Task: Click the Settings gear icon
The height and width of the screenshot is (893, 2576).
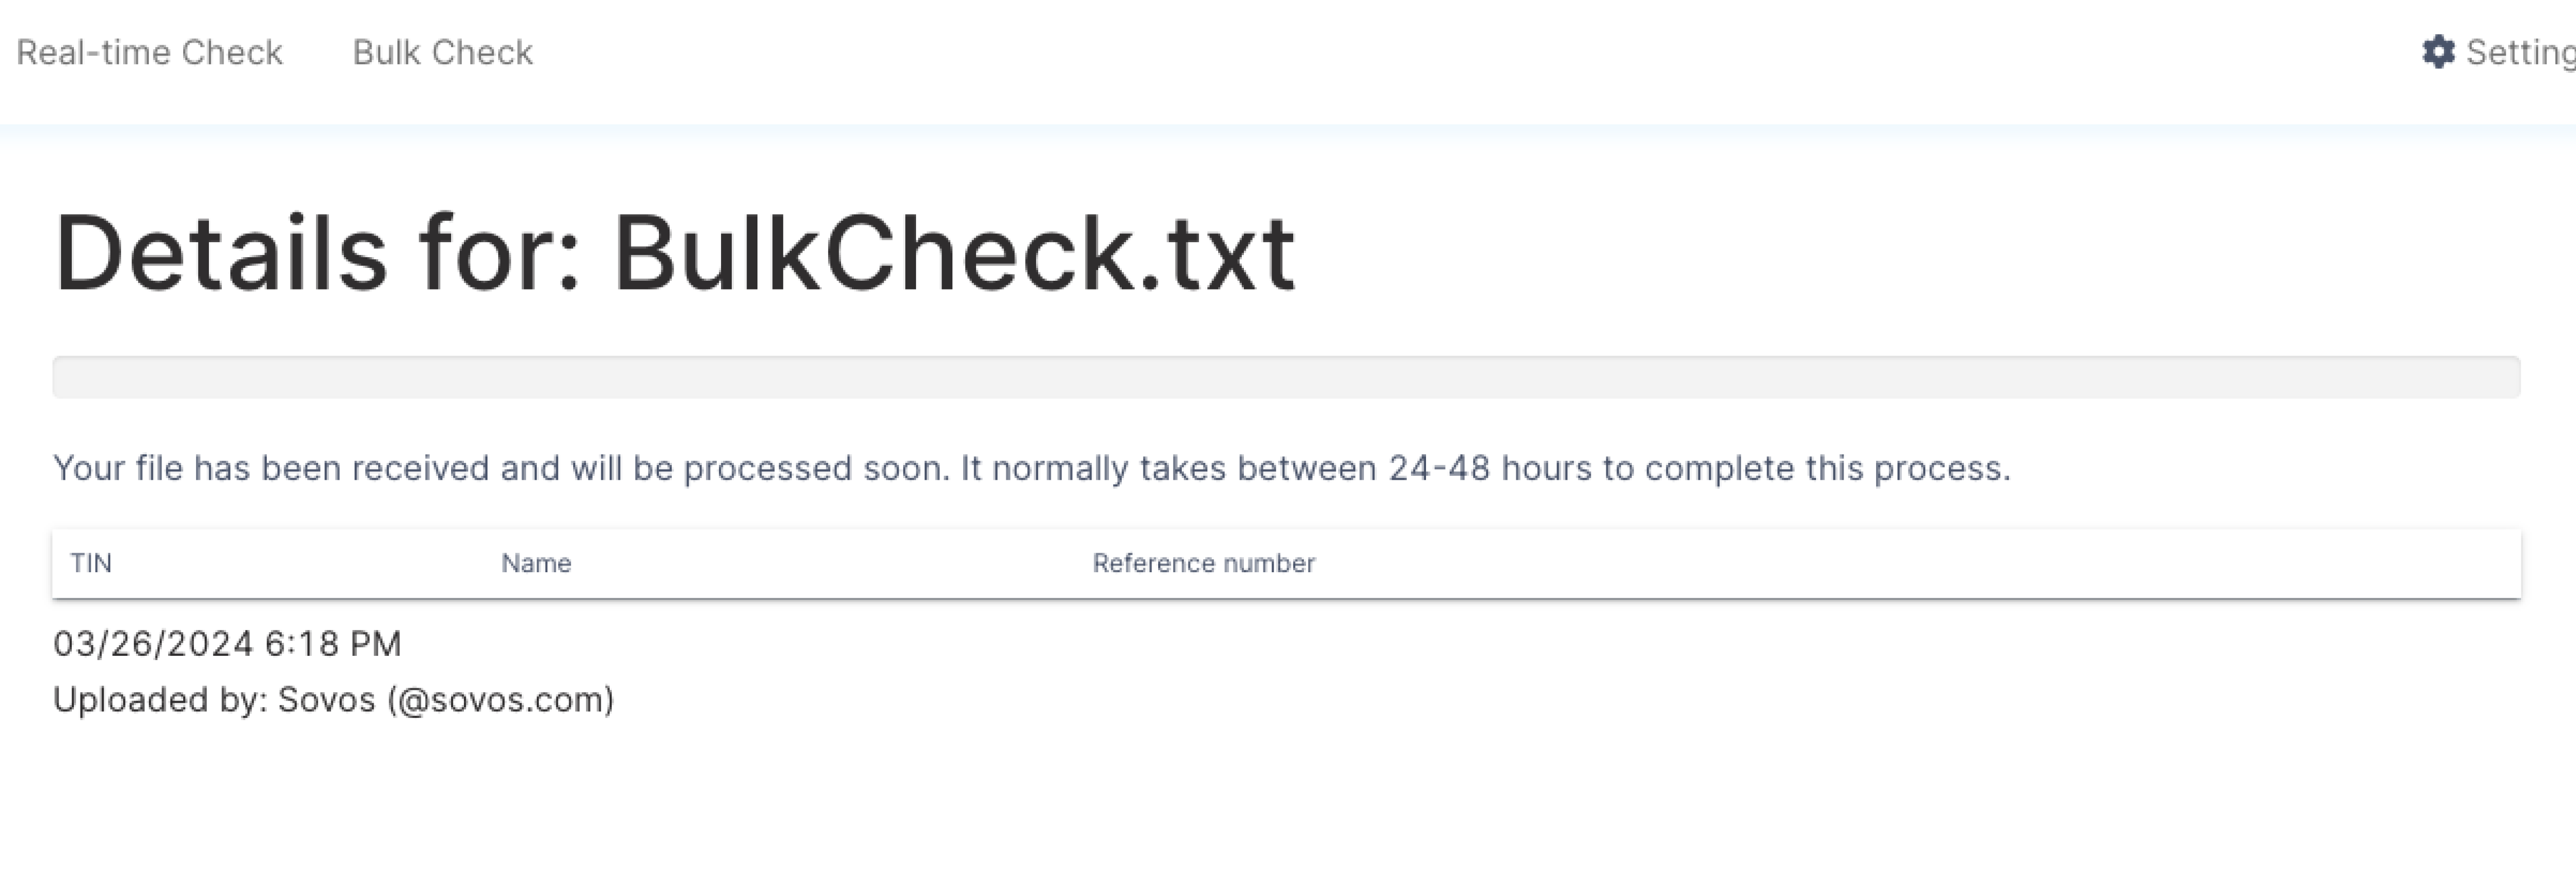Action: coord(2438,52)
